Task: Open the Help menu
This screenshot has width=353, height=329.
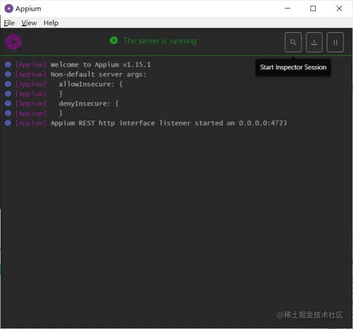Action: click(51, 23)
